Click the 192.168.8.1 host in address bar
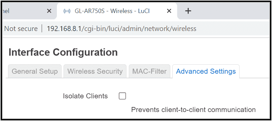The width and height of the screenshot is (272, 121). [64, 29]
